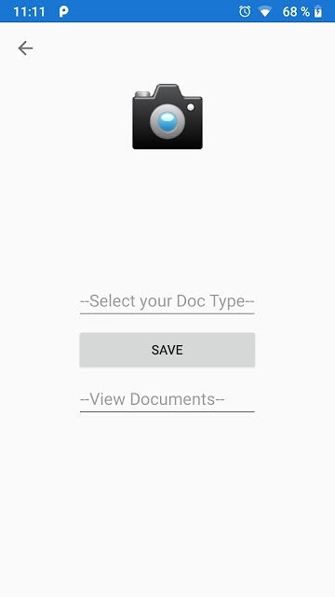335x597 pixels.
Task: Tap the blue status bar between P and alarm
Action: pos(154,11)
